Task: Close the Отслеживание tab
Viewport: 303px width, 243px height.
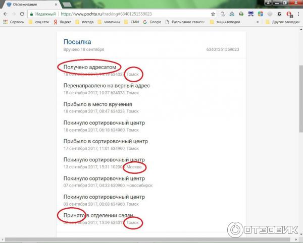Action: [x=56, y=5]
